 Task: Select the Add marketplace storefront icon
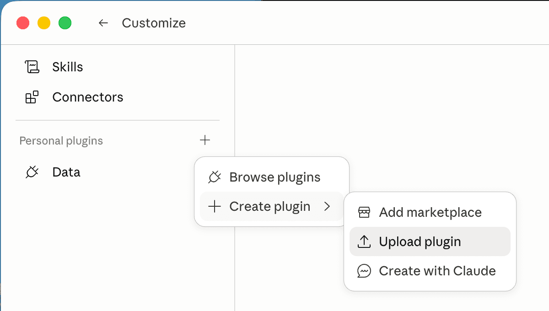pos(364,212)
